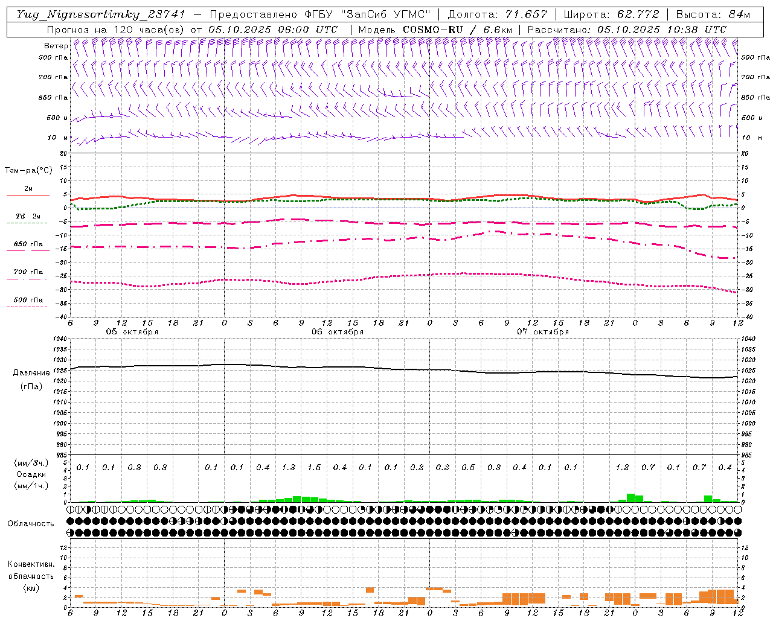Click the (мм/3ч.) precipitation unit label

(31, 463)
